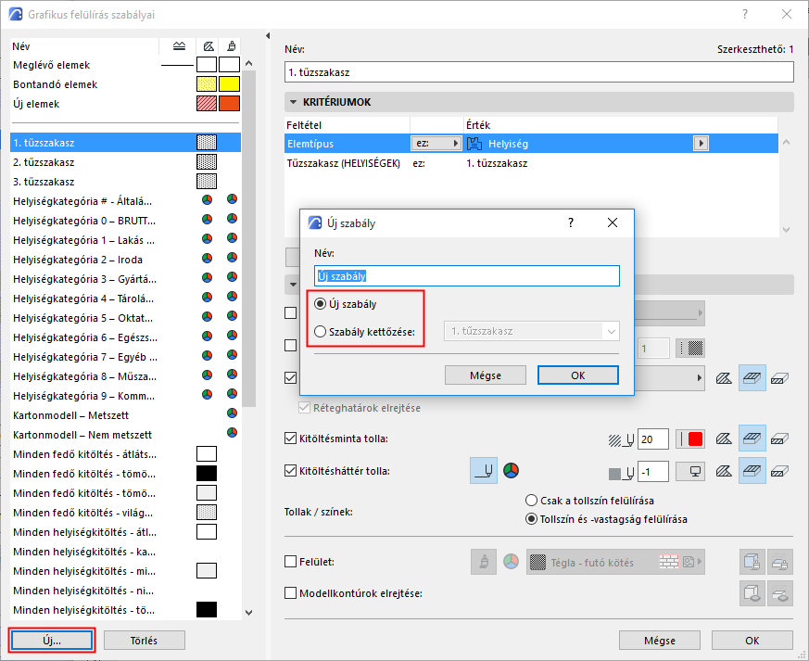Open the Helyiség value arrow dropdown
The width and height of the screenshot is (809, 661).
[701, 144]
